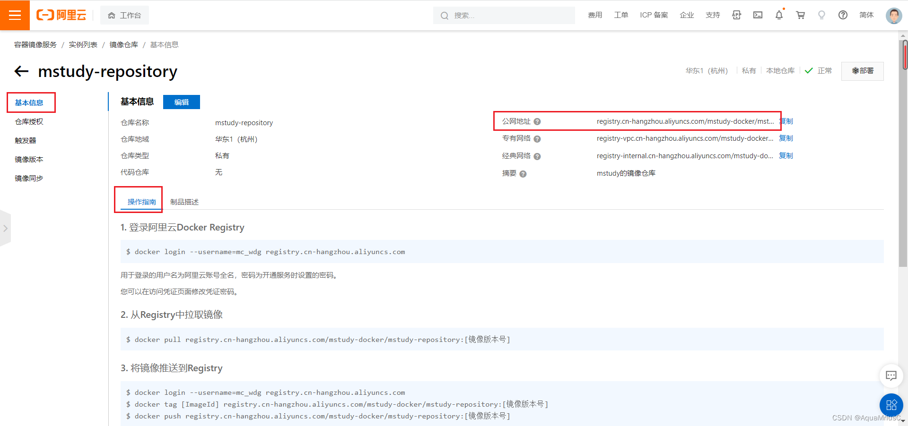Screen dimensions: 908x426
Task: Switch to the 制品描述 tab
Action: (x=184, y=202)
